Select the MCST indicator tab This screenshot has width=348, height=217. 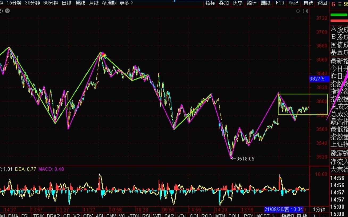[263, 216]
